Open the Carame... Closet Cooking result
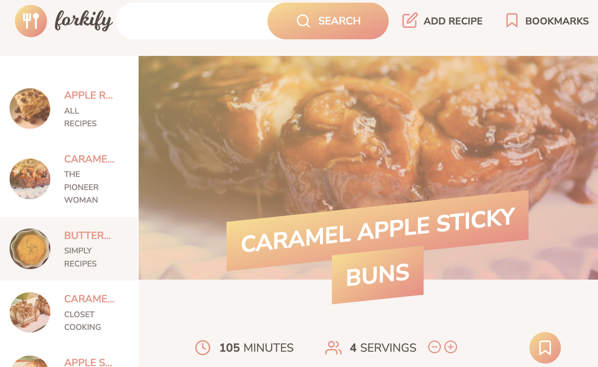This screenshot has width=598, height=367. point(69,312)
